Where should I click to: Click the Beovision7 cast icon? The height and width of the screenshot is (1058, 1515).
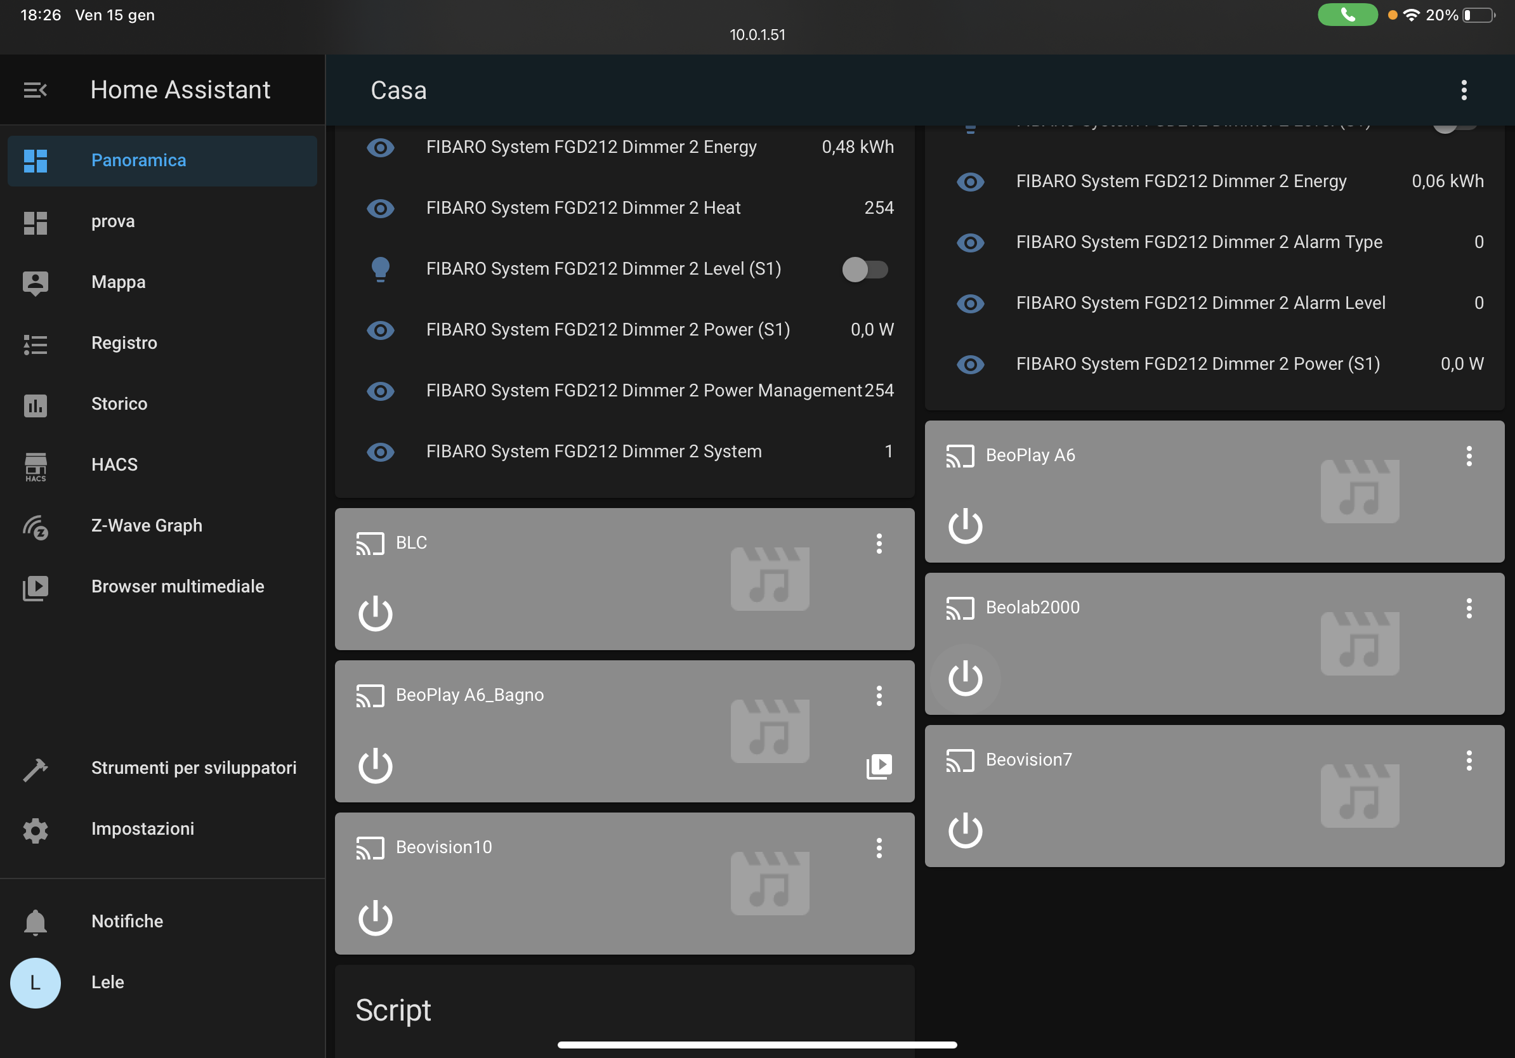click(x=959, y=760)
